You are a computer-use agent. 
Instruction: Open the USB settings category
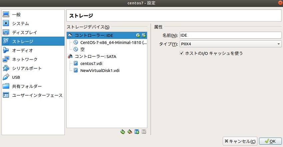pyautogui.click(x=33, y=77)
